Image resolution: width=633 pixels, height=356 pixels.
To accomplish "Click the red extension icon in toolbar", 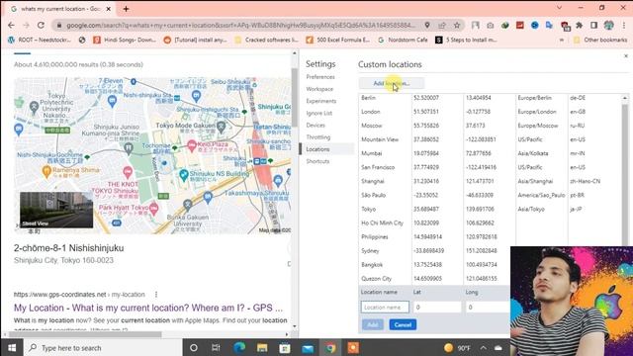I will (520, 26).
